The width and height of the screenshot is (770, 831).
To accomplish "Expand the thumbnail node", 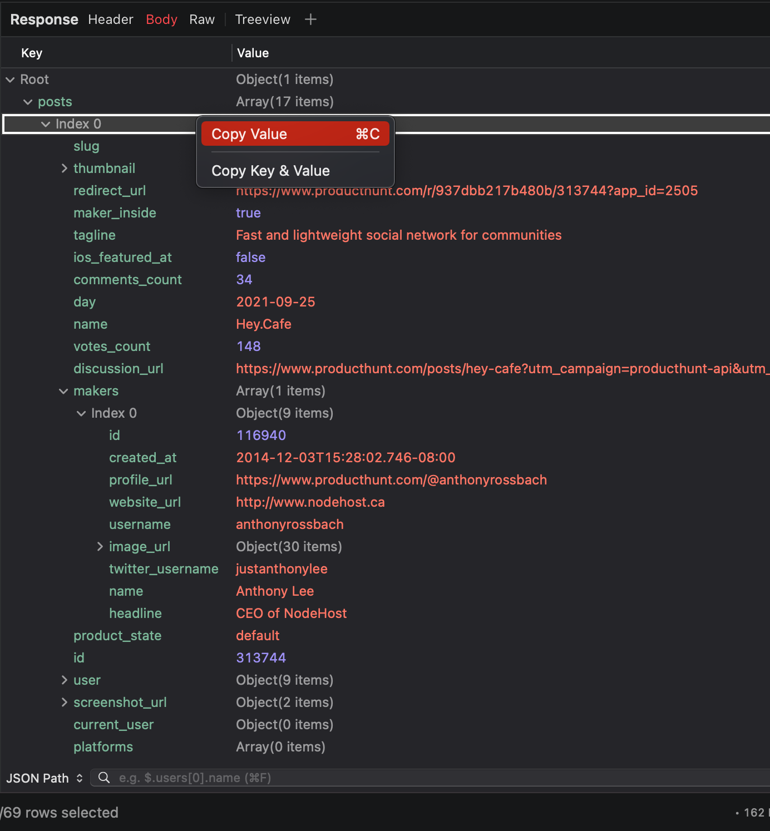I will pyautogui.click(x=64, y=168).
